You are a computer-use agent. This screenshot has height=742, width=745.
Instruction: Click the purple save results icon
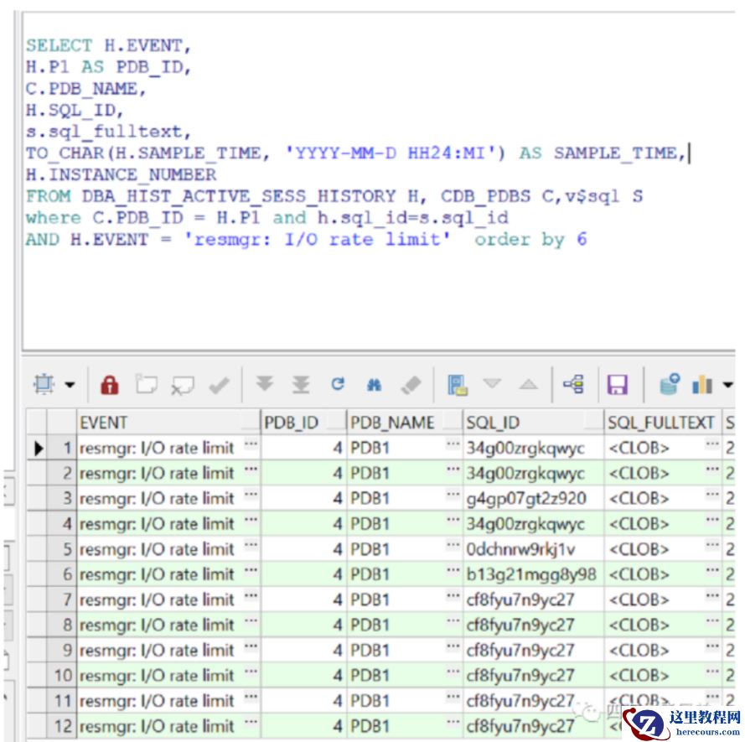click(x=617, y=385)
